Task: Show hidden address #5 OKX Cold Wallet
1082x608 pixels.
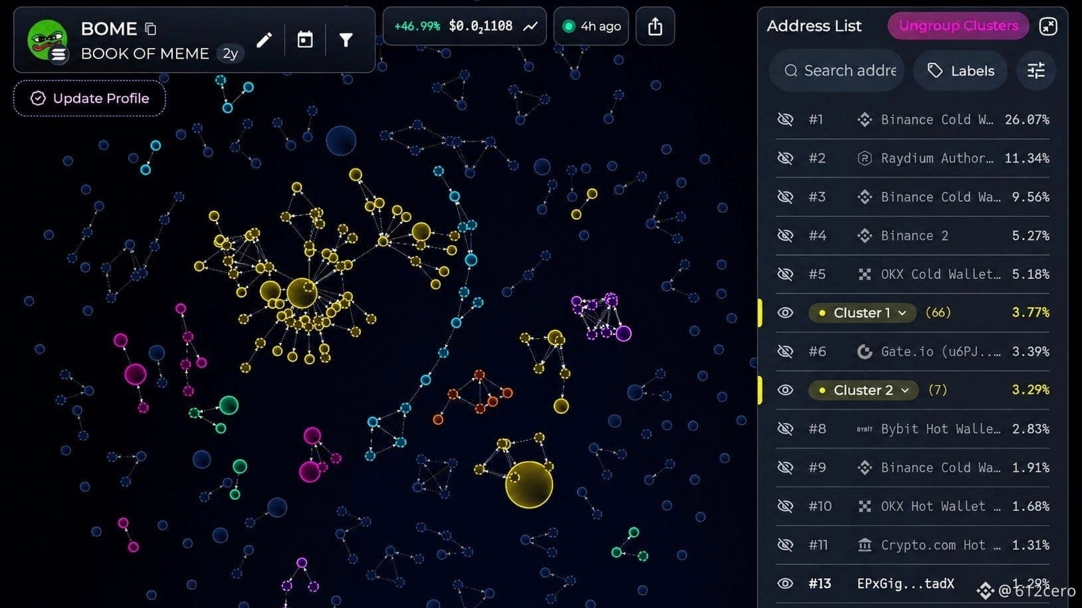Action: [786, 274]
